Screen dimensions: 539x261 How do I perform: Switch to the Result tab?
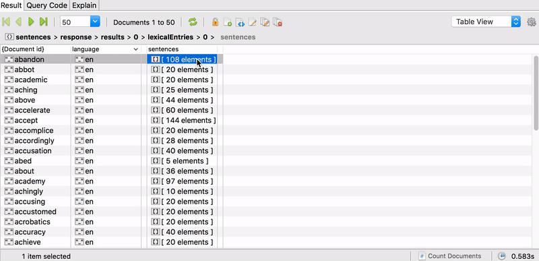[x=11, y=5]
